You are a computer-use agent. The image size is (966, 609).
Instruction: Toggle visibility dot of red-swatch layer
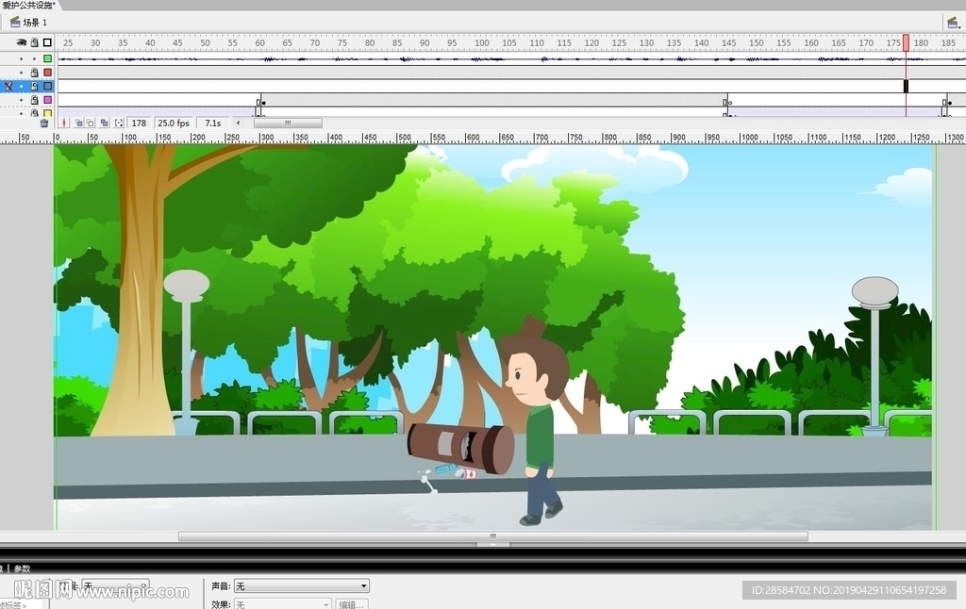(22, 73)
